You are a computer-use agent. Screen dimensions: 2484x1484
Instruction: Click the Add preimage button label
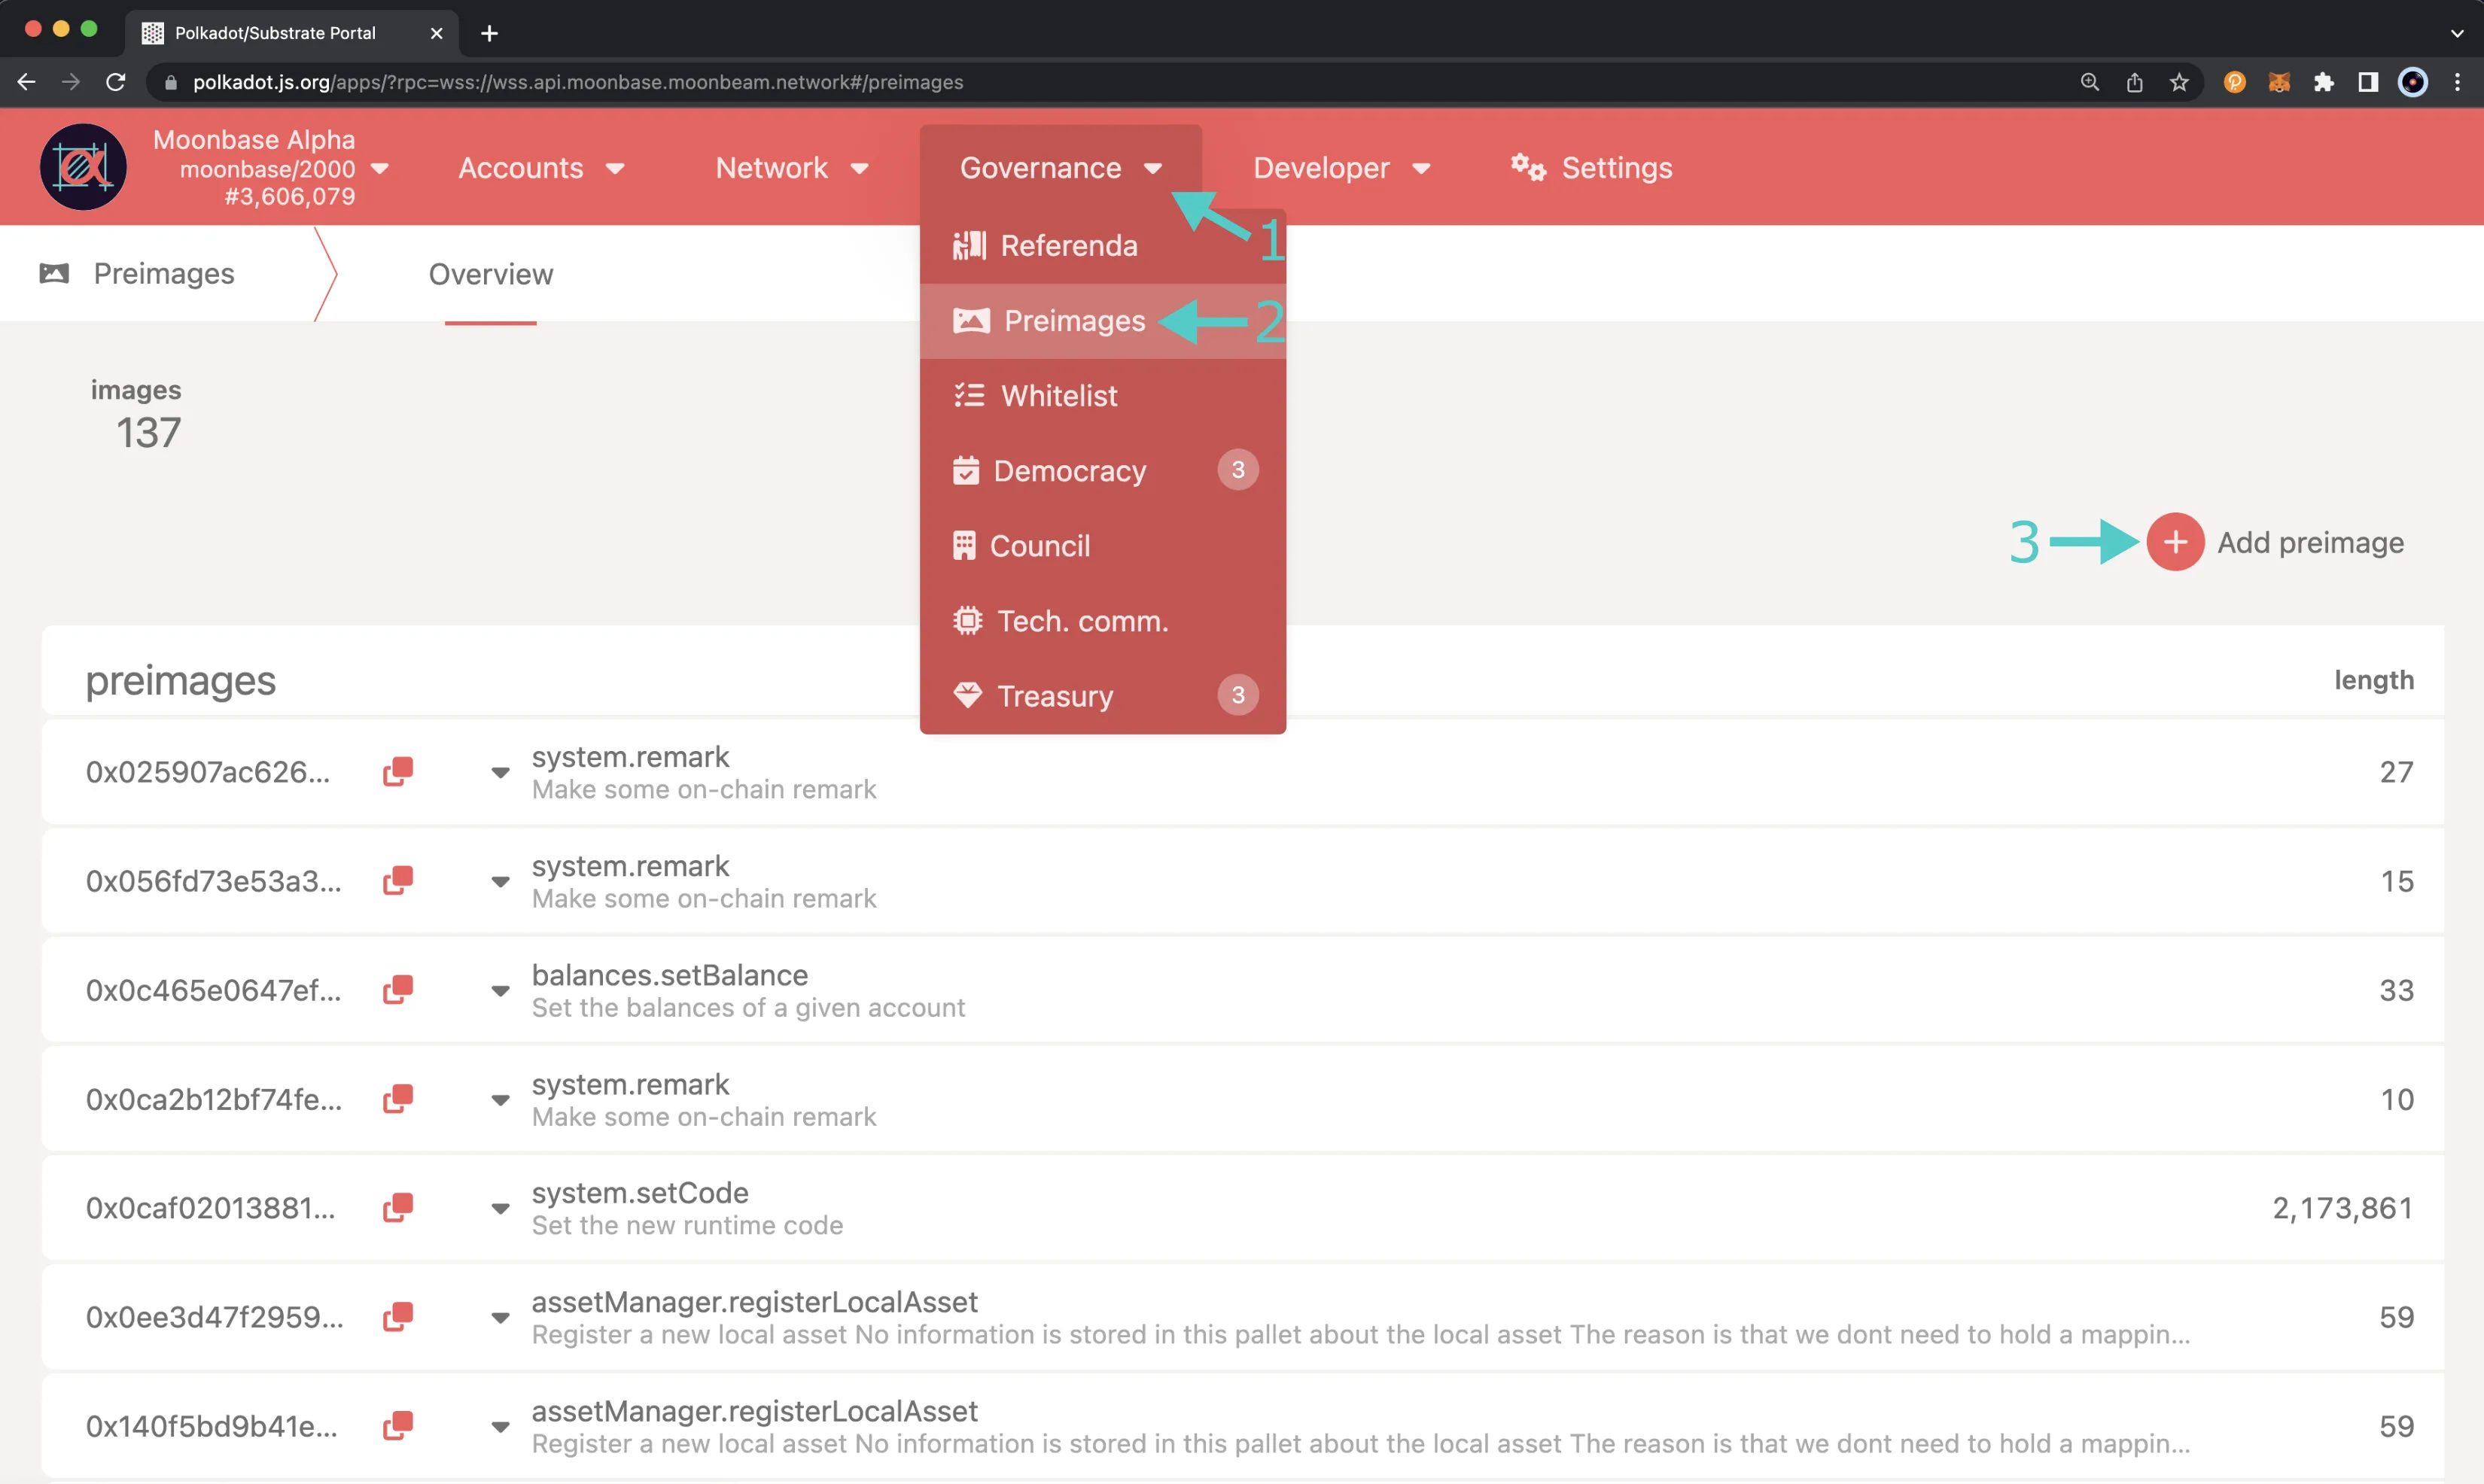[2310, 542]
